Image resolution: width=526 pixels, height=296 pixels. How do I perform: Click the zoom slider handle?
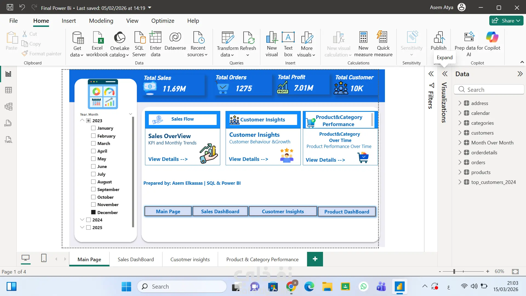pyautogui.click(x=454, y=271)
